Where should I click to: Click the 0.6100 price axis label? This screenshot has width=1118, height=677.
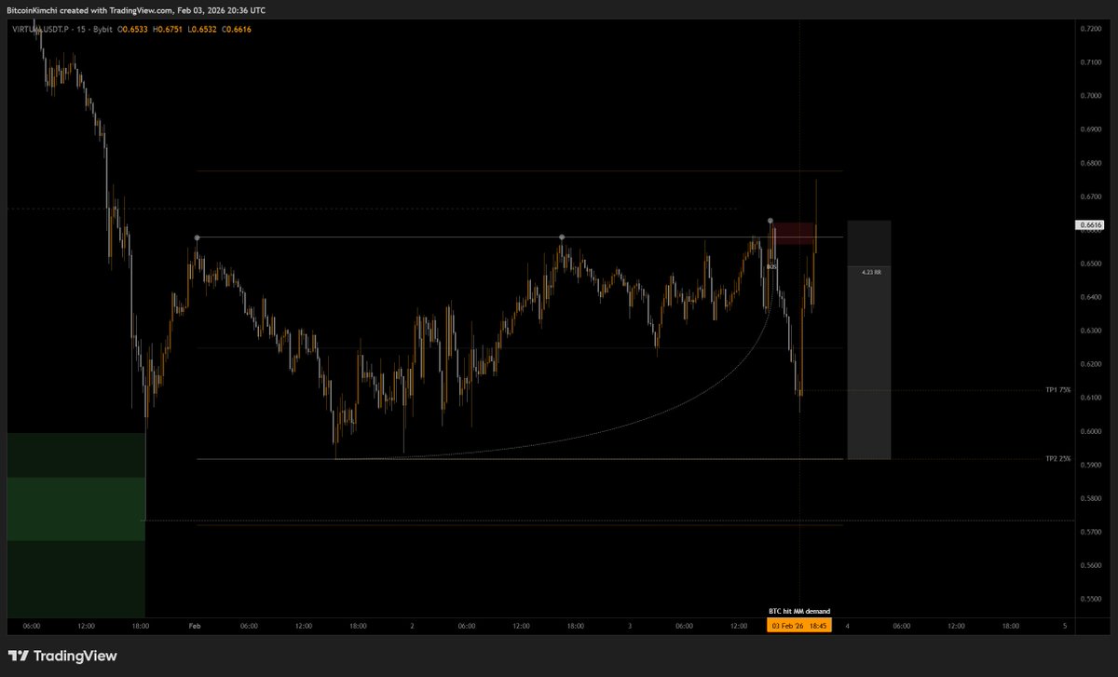pos(1091,398)
